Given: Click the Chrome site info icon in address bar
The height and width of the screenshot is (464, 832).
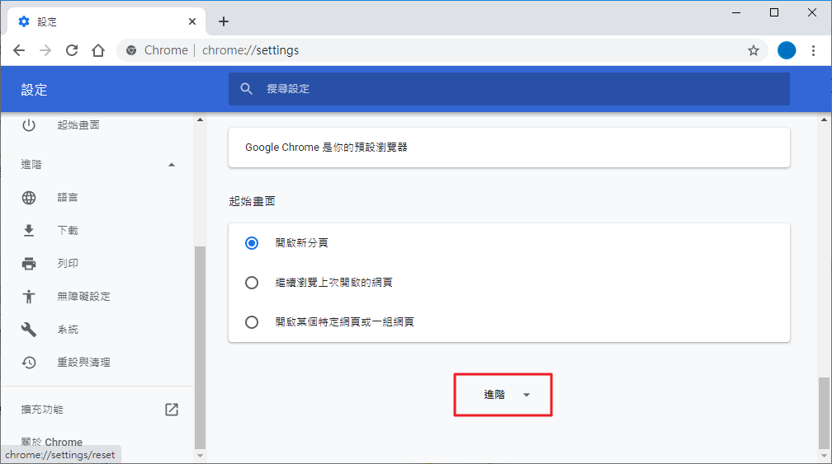Looking at the screenshot, I should click(131, 50).
